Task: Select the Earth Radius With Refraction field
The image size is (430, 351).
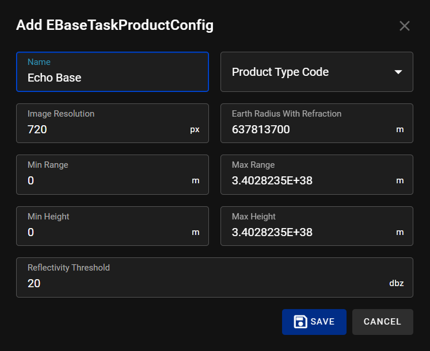Action: [x=308, y=129]
